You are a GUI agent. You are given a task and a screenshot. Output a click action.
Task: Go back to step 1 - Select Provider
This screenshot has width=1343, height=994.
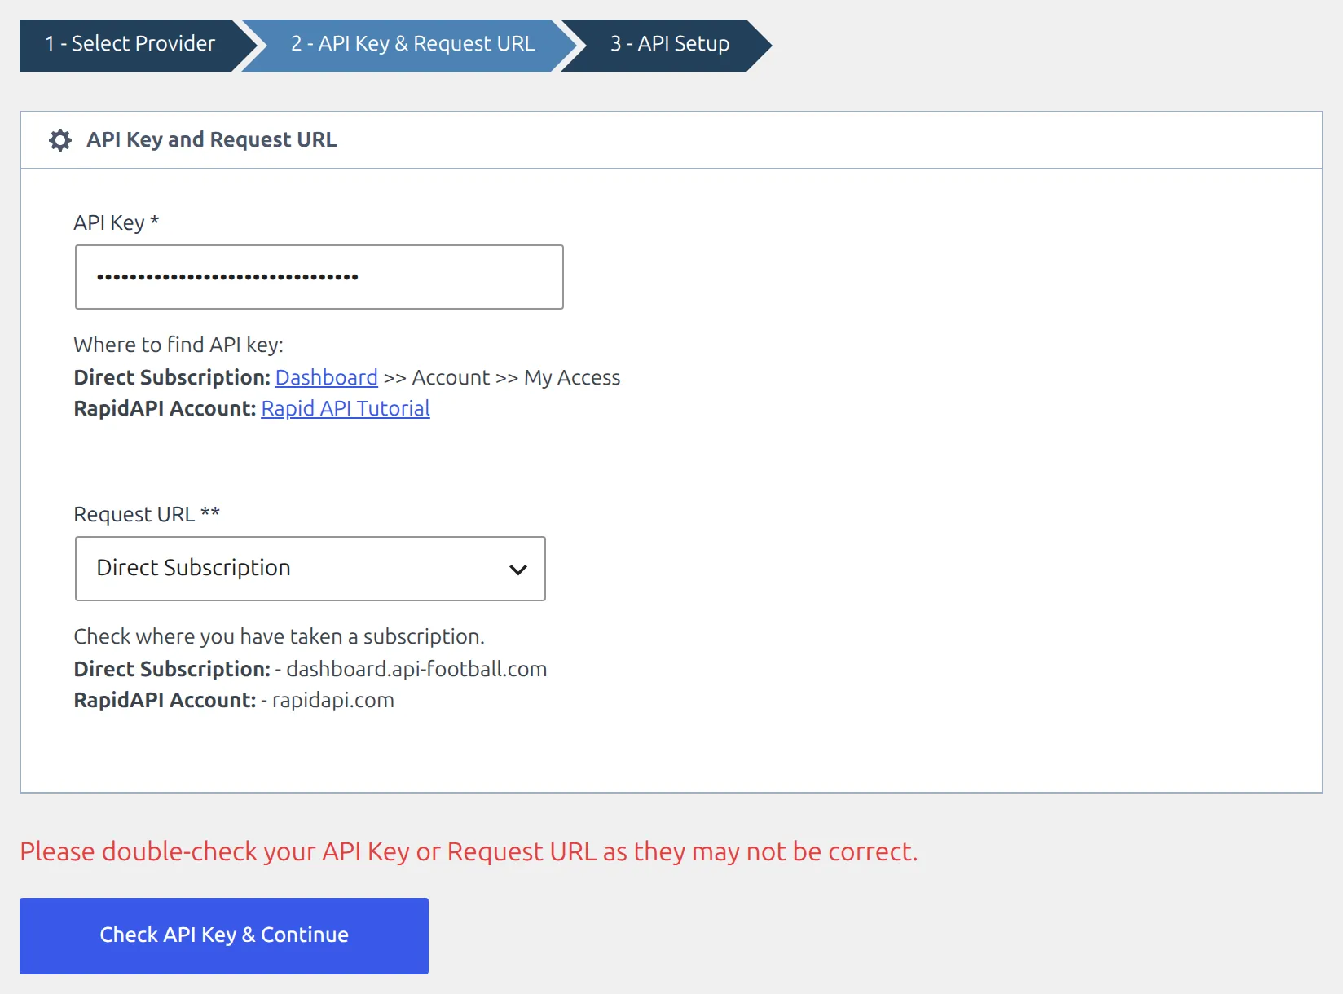point(130,44)
